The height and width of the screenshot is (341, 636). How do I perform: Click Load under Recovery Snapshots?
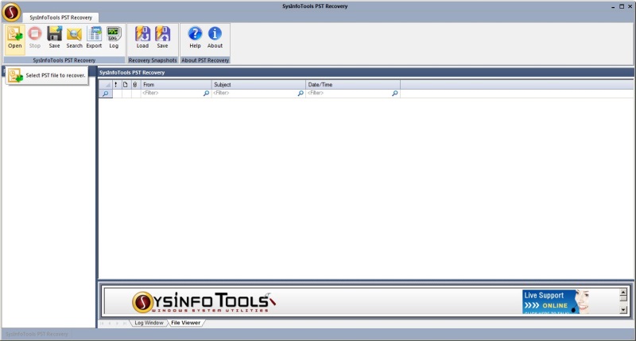click(142, 37)
